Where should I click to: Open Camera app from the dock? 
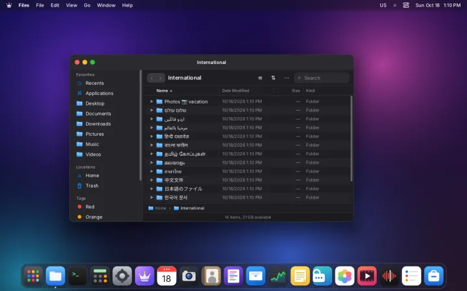(x=189, y=276)
